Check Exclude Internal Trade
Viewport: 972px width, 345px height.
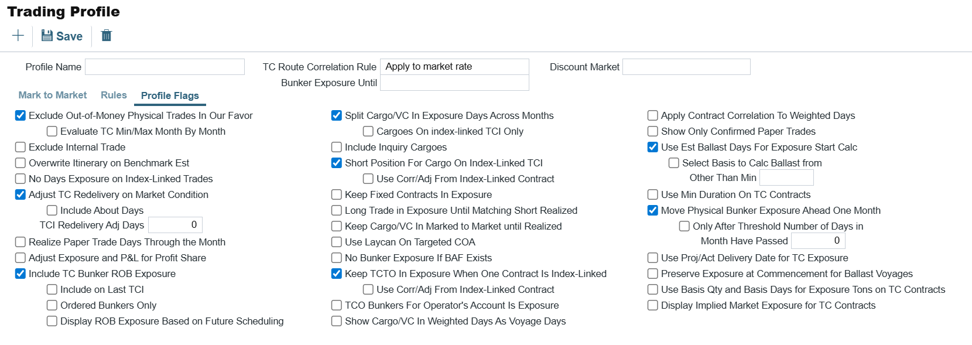pyautogui.click(x=20, y=147)
